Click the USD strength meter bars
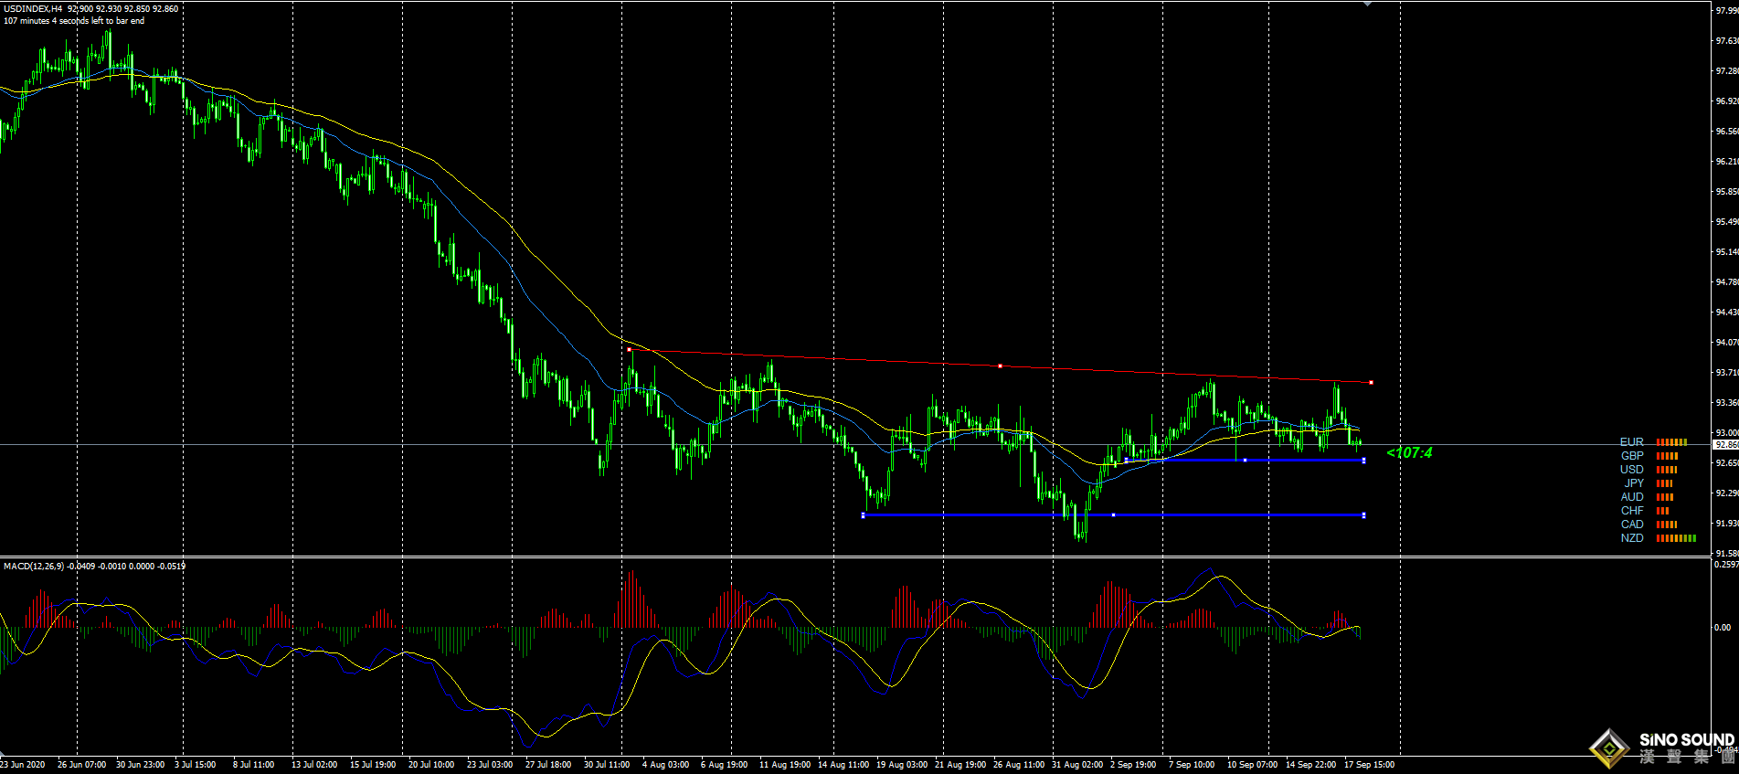This screenshot has width=1739, height=774. coord(1667,470)
